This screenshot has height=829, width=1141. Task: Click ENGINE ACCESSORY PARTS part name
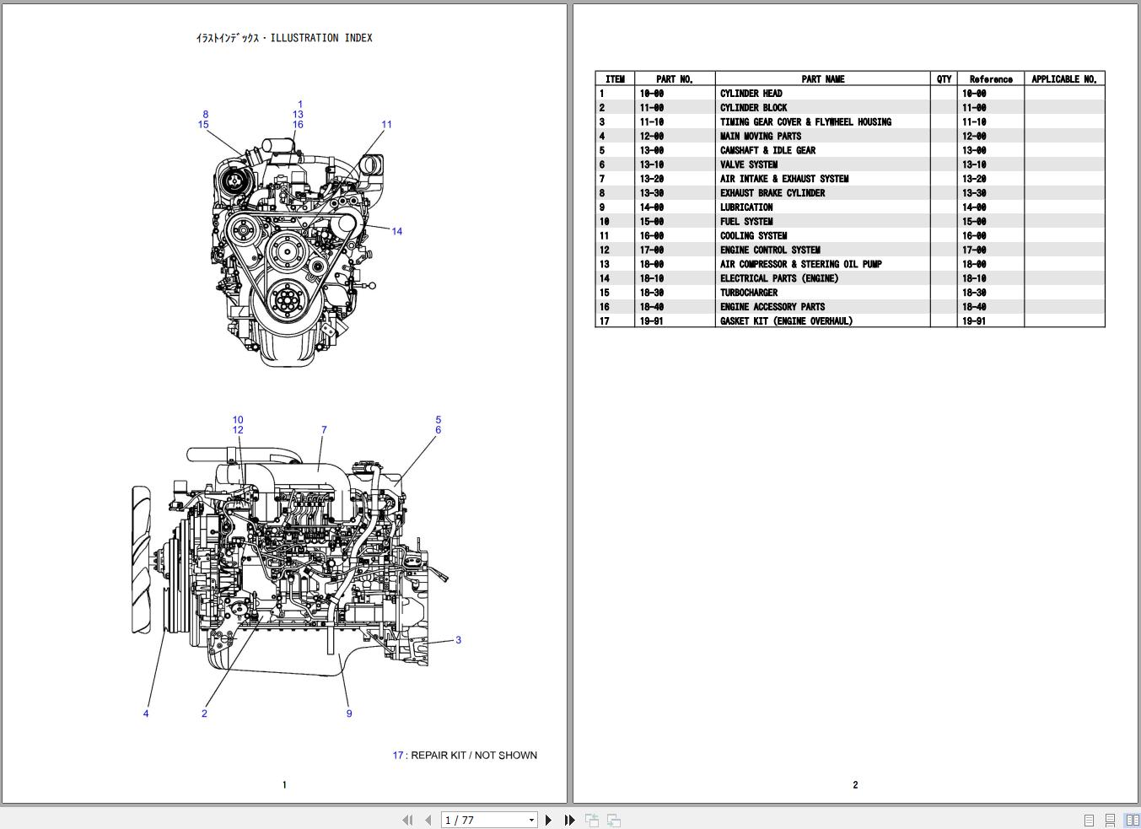[x=772, y=307]
